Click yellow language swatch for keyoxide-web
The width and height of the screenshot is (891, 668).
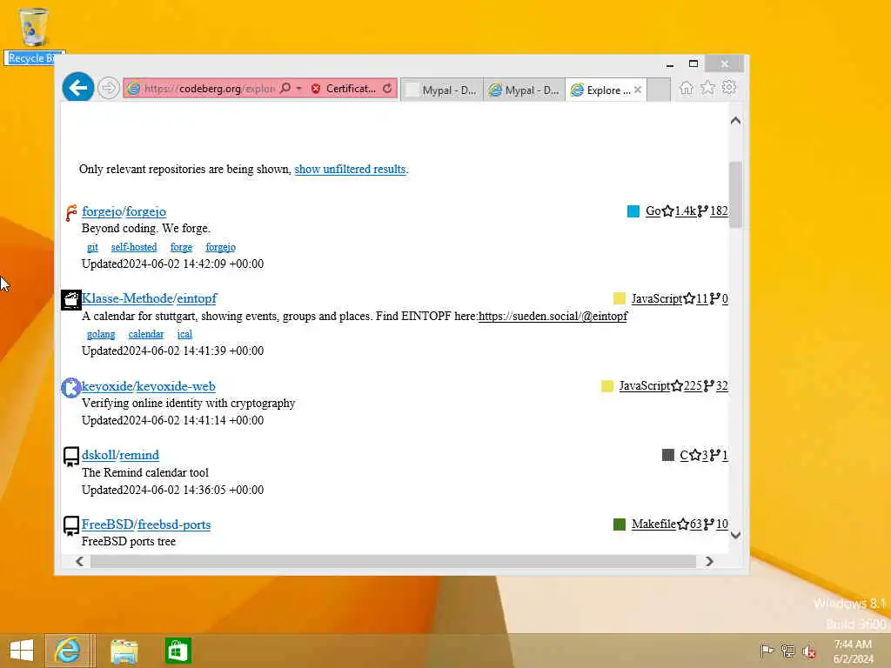point(606,386)
